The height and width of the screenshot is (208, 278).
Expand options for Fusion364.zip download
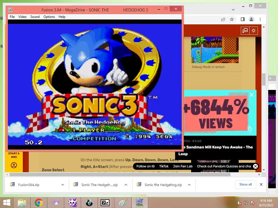click(63, 185)
